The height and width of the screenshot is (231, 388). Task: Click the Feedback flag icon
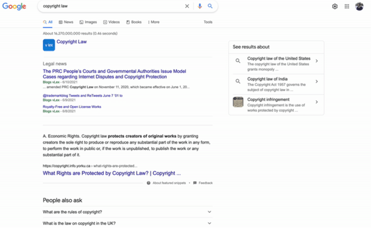coord(195,183)
